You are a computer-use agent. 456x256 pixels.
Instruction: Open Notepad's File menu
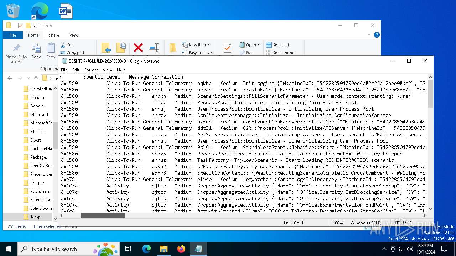[64, 70]
